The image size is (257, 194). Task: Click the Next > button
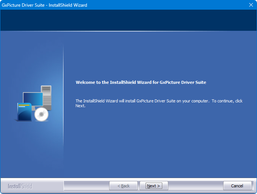click(x=154, y=186)
